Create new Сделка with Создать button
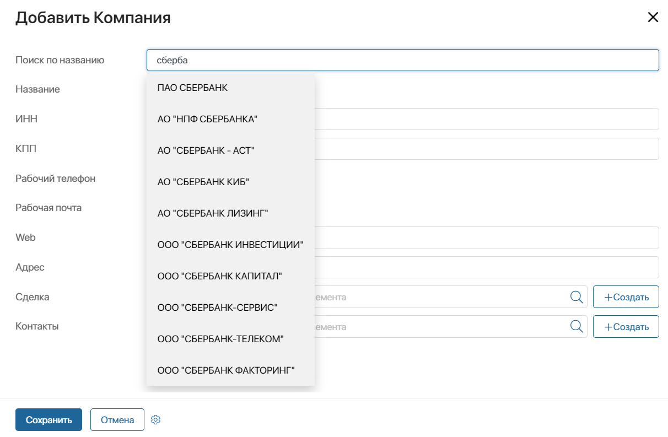The width and height of the screenshot is (668, 437). point(626,297)
